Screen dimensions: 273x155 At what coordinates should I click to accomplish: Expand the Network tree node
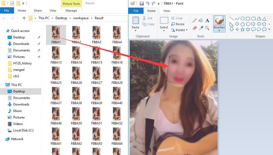(x=2, y=139)
